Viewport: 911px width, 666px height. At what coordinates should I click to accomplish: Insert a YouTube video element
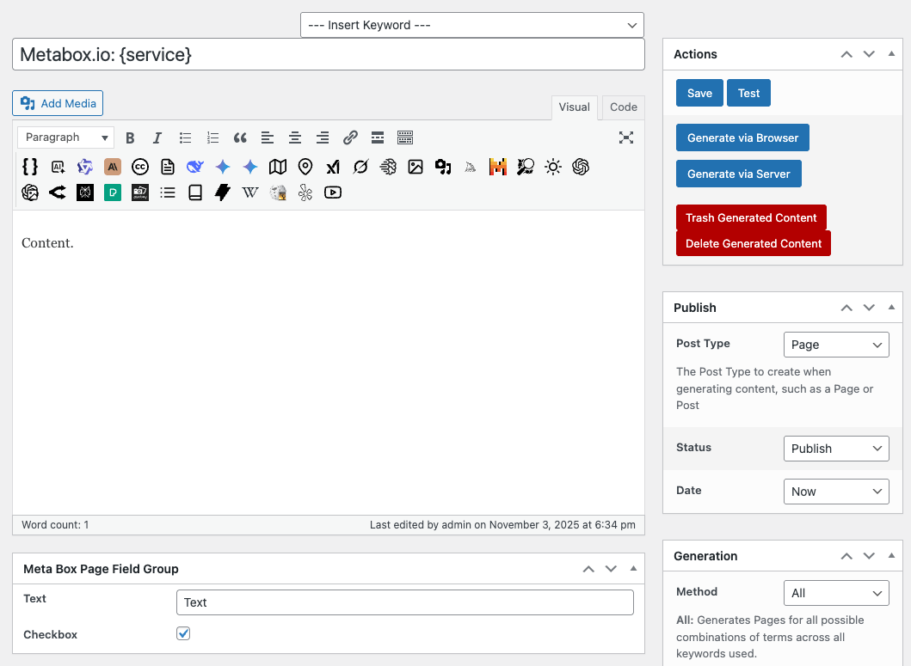333,192
